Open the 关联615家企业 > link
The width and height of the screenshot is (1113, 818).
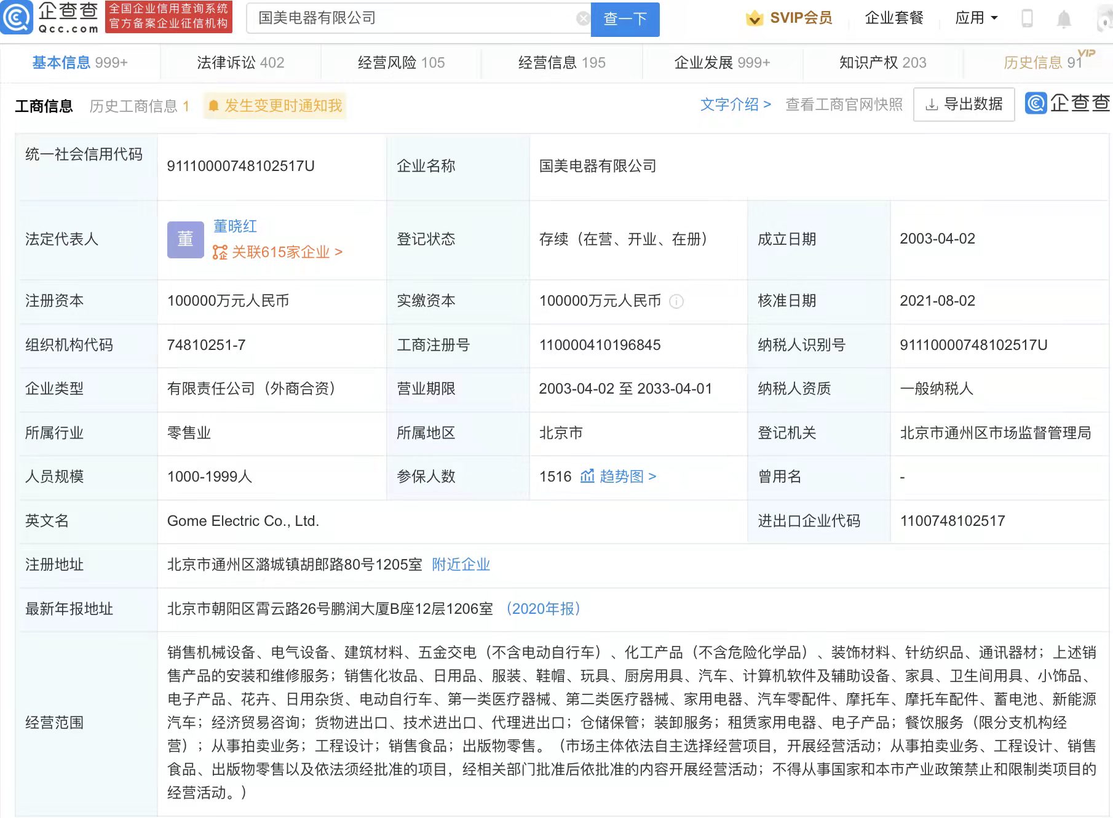[287, 252]
